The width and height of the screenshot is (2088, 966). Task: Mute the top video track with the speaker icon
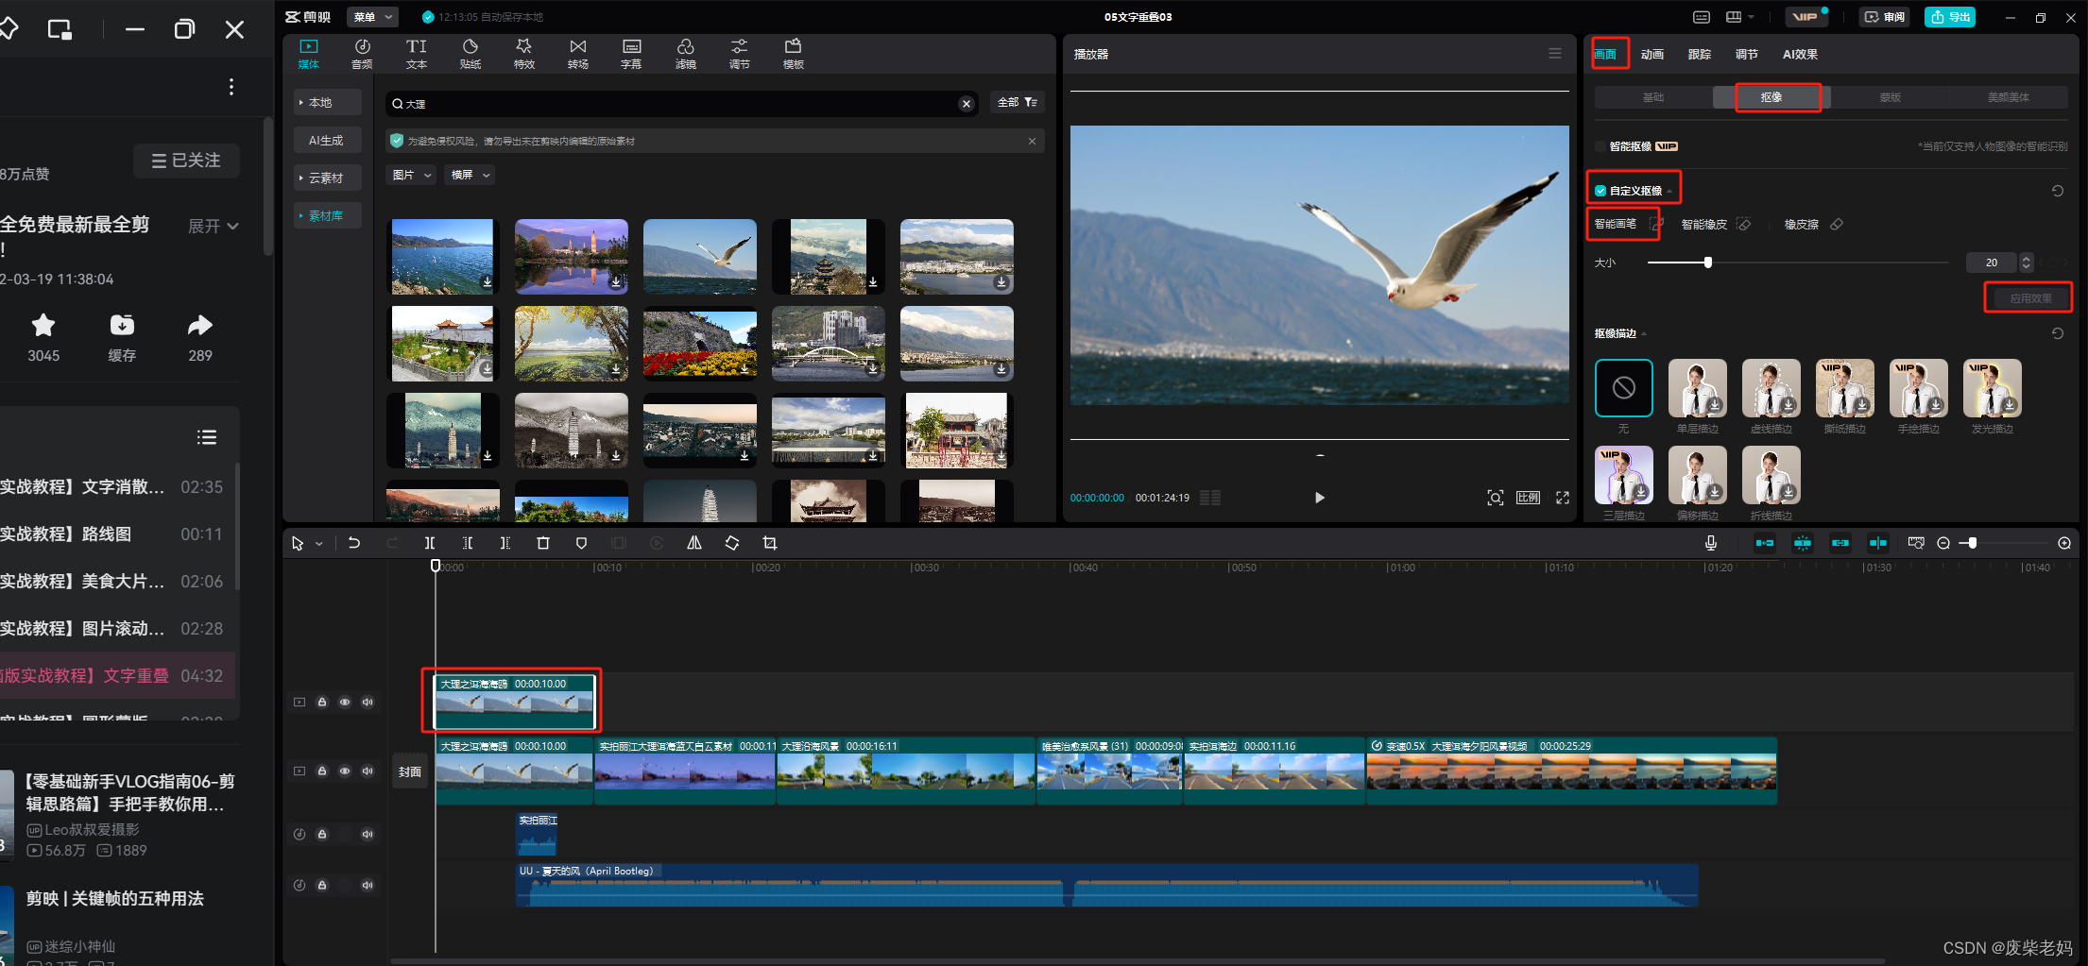[368, 702]
